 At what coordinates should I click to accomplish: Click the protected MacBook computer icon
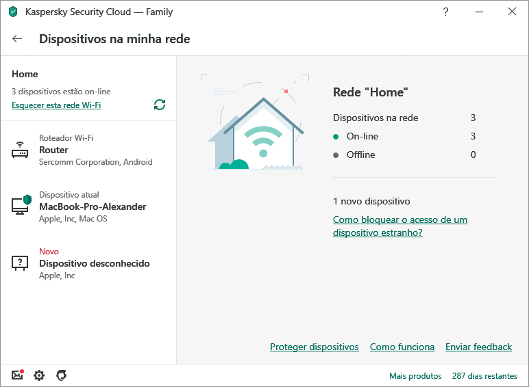pyautogui.click(x=21, y=206)
